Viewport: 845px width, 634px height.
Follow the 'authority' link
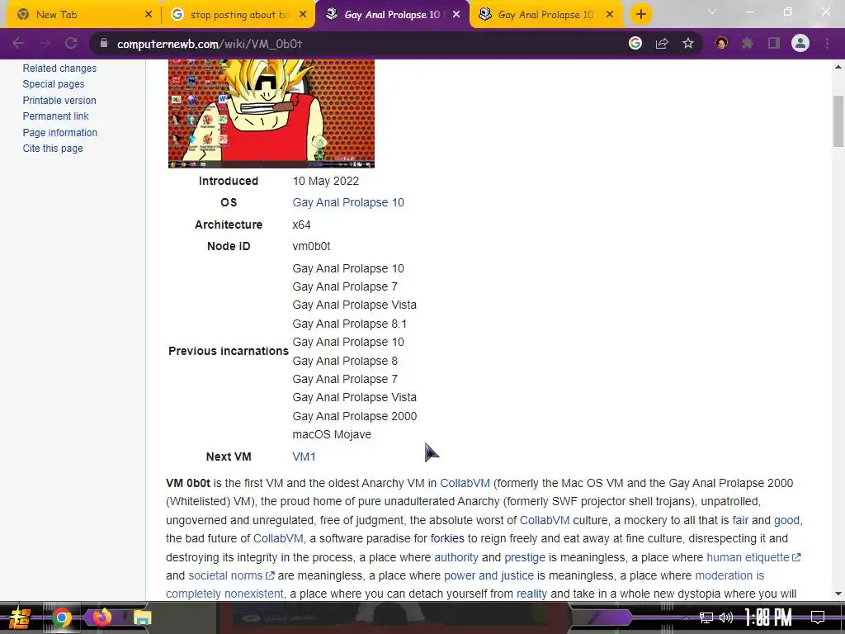tap(456, 557)
